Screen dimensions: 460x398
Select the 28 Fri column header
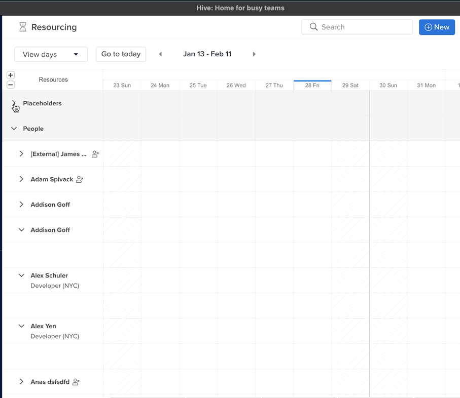point(312,85)
